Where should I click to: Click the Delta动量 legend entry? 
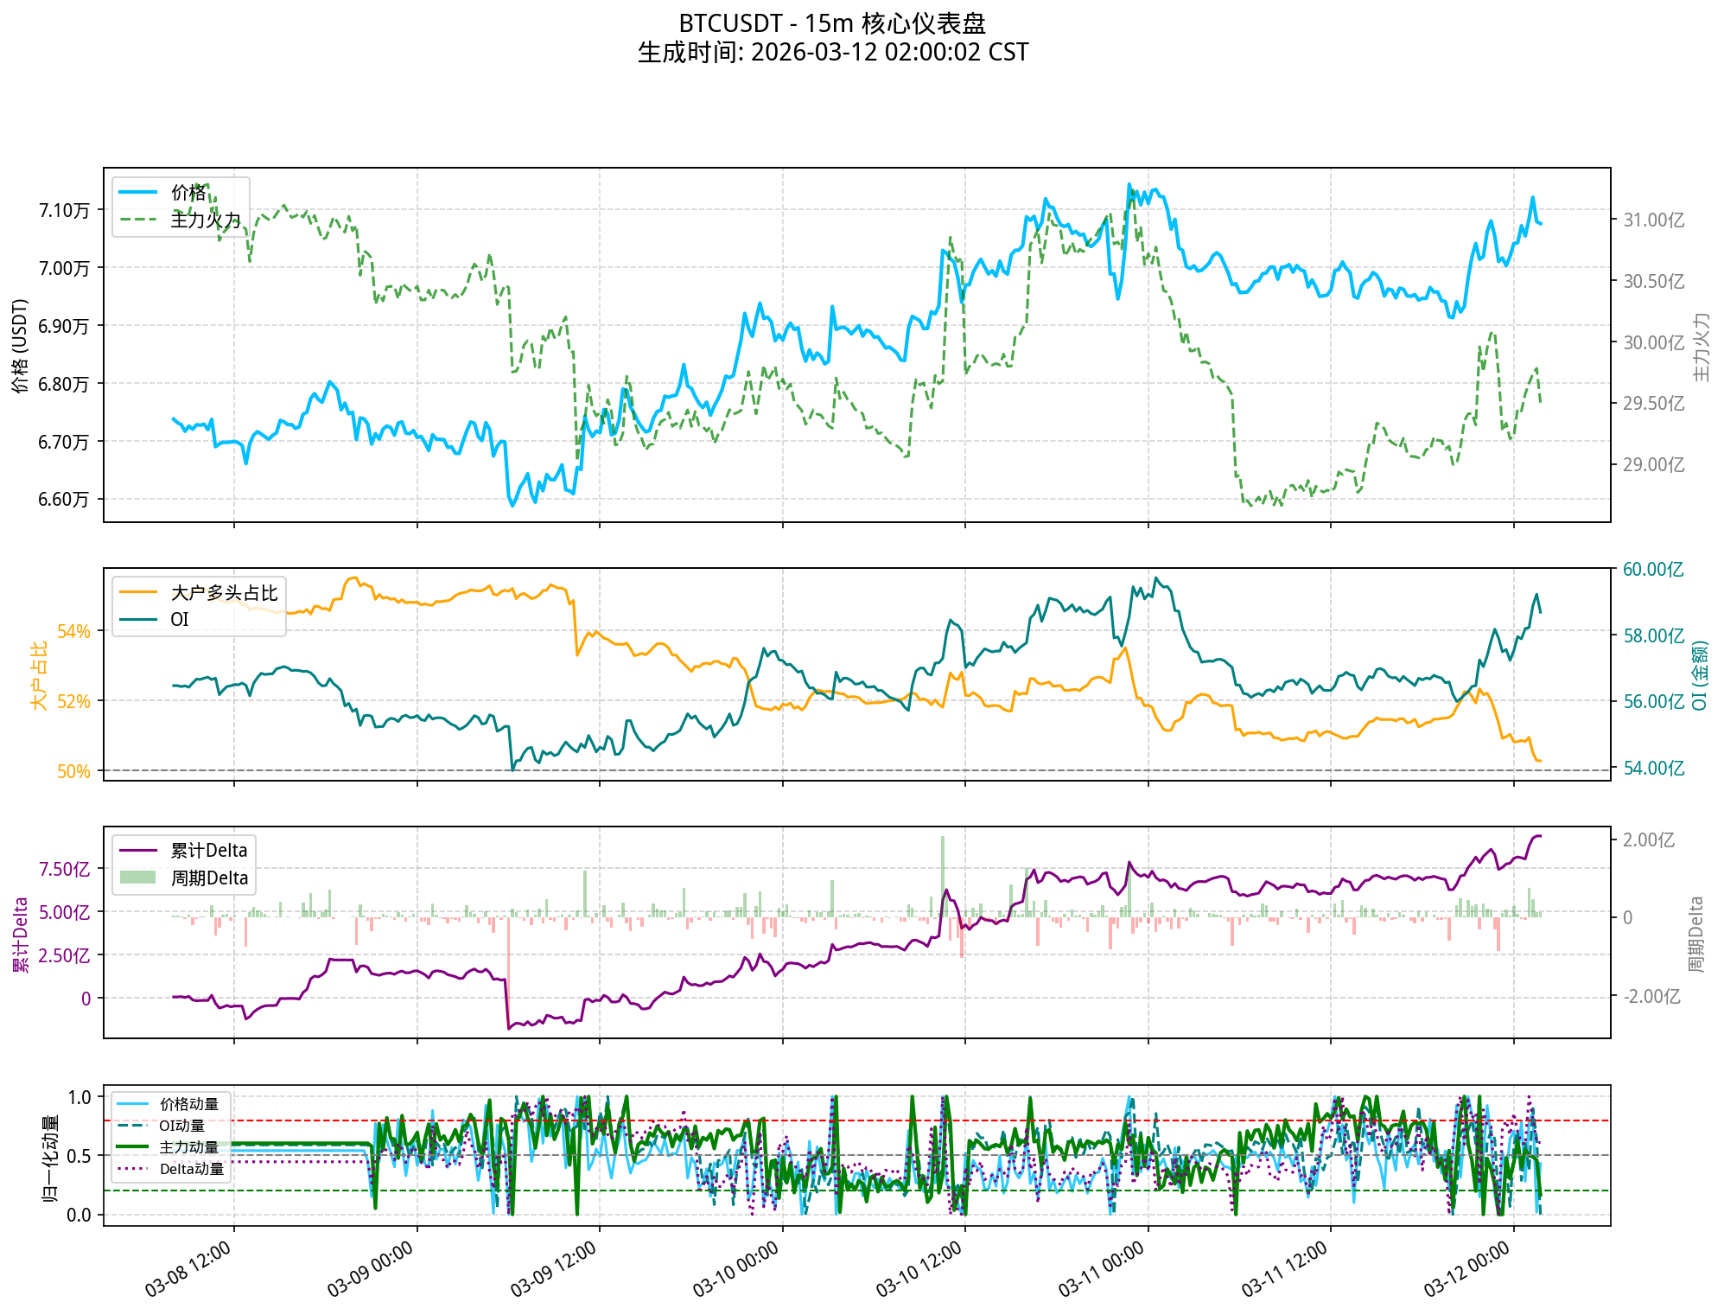click(192, 1169)
